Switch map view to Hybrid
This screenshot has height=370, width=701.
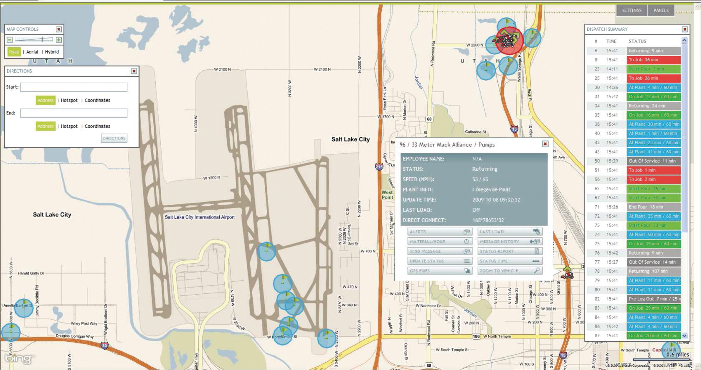52,52
